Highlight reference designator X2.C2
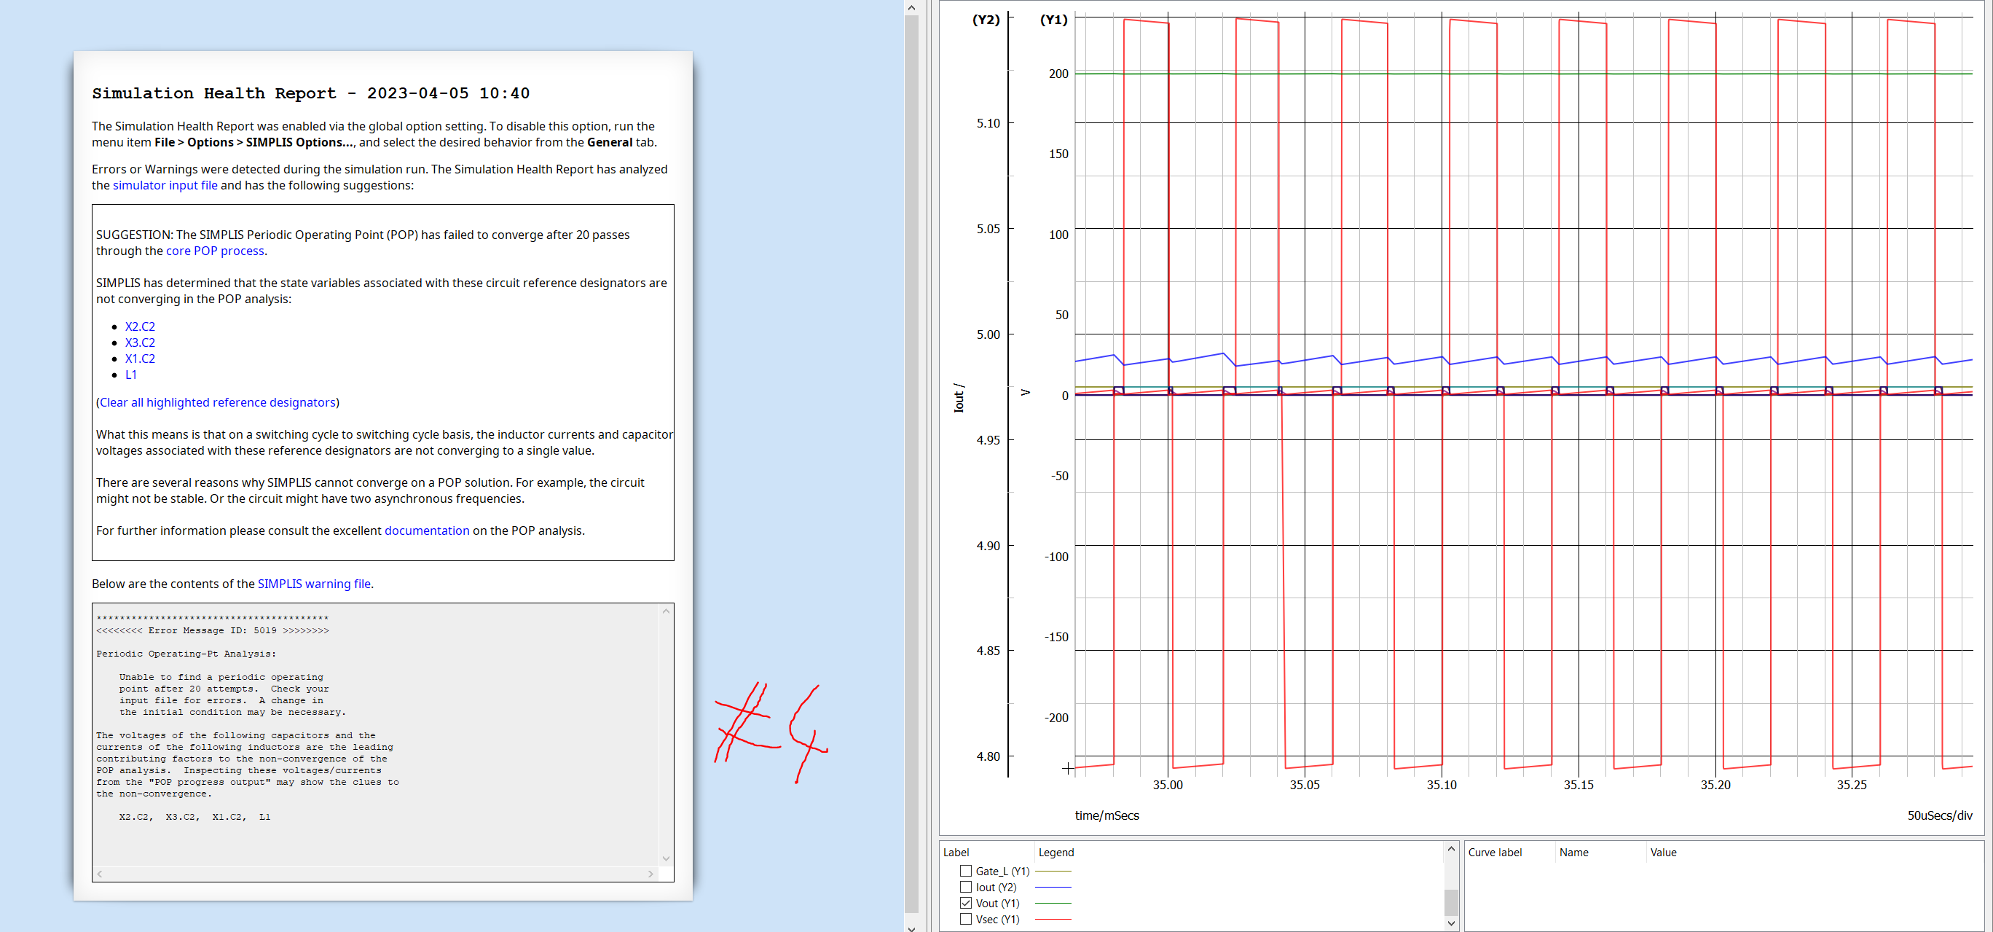The width and height of the screenshot is (1993, 932). point(140,326)
